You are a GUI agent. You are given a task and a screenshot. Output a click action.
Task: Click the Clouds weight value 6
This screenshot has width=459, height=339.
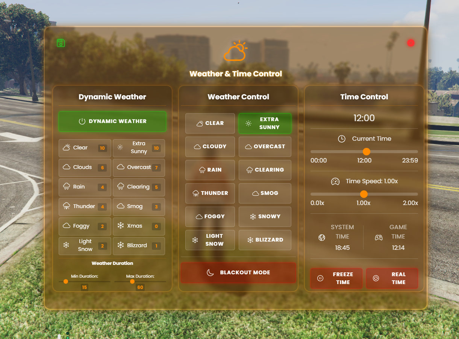(102, 168)
